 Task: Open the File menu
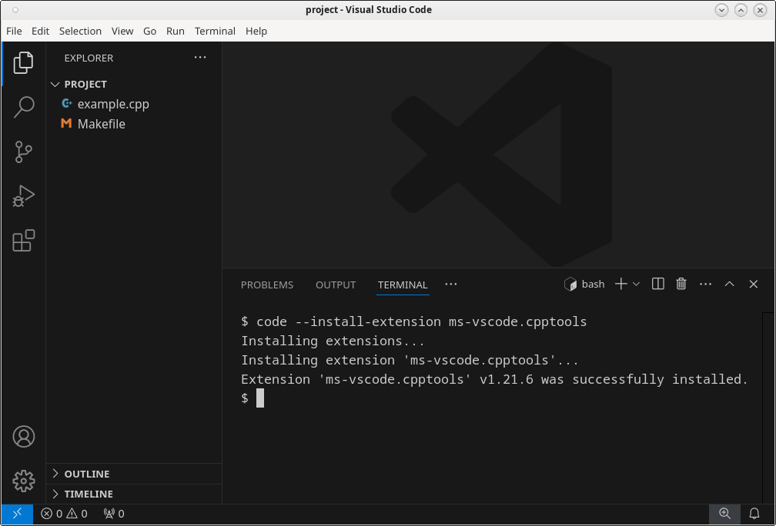14,31
